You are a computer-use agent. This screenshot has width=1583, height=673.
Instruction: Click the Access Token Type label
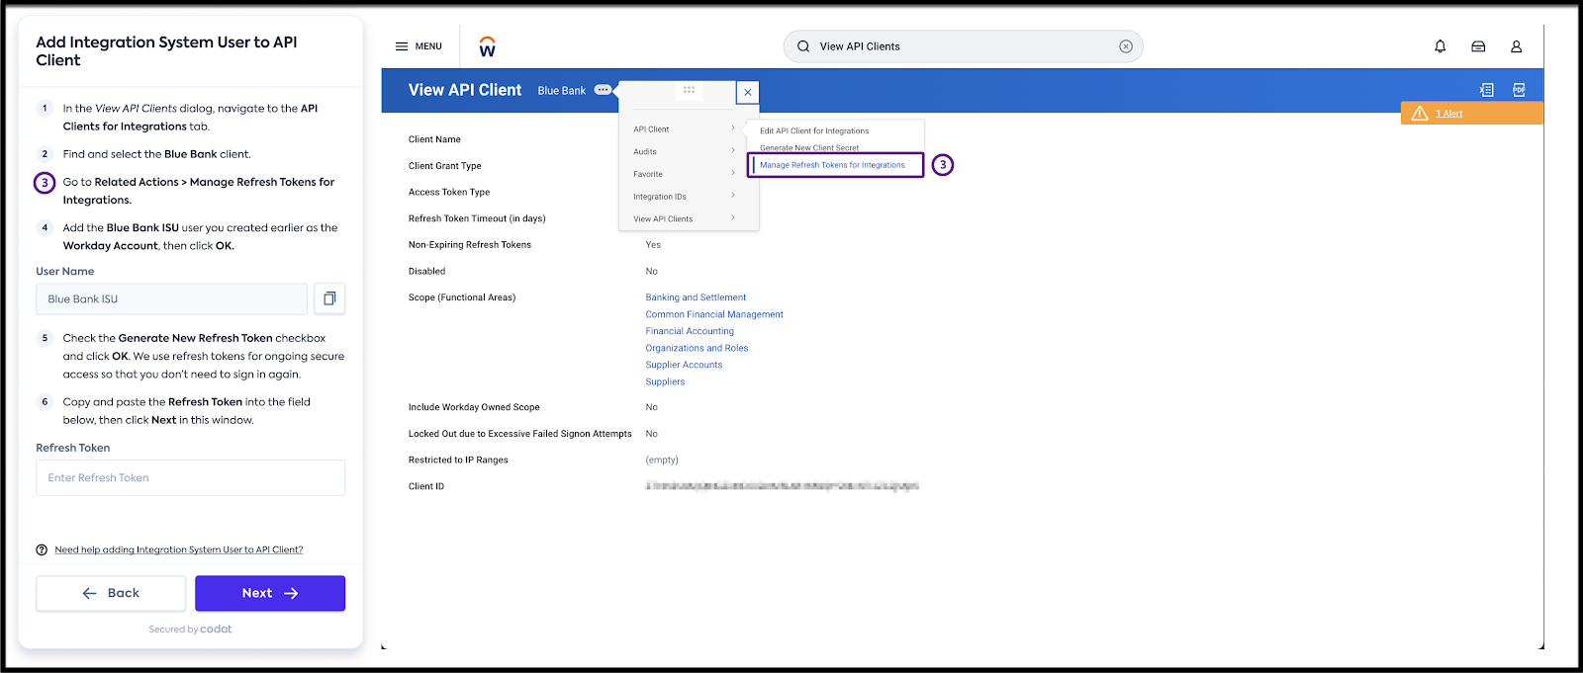point(449,192)
